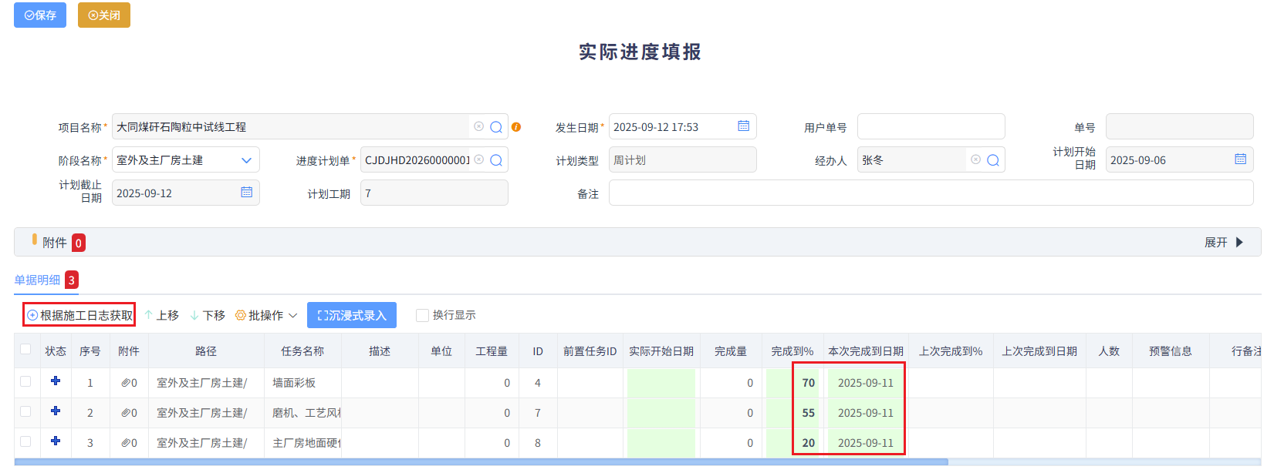Clear the 项目名称 field value
Image resolution: width=1274 pixels, height=473 pixels.
(x=479, y=126)
